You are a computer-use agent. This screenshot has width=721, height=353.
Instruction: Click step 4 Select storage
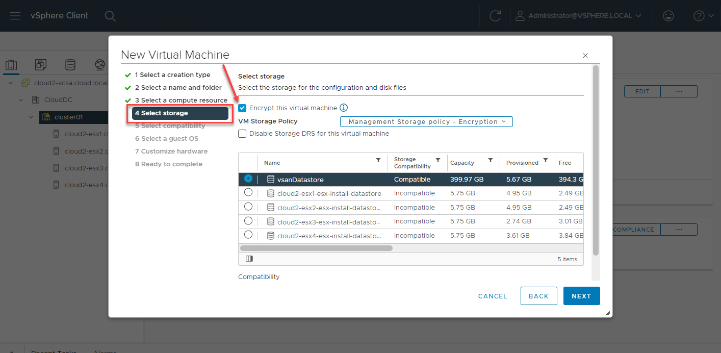180,113
